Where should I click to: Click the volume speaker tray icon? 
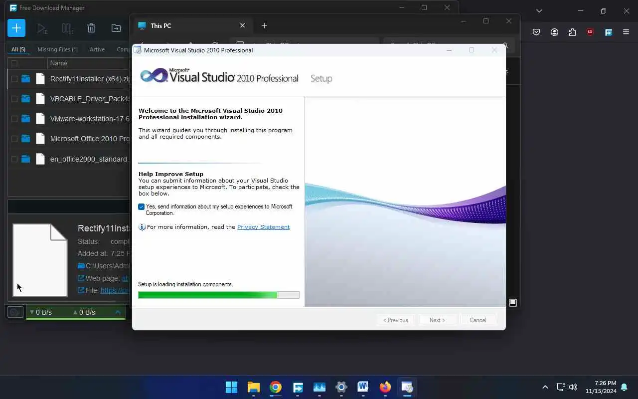[x=573, y=387]
